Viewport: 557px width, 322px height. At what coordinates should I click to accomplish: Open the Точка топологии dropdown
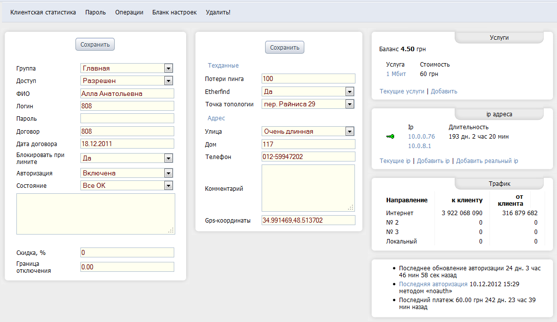coord(349,104)
